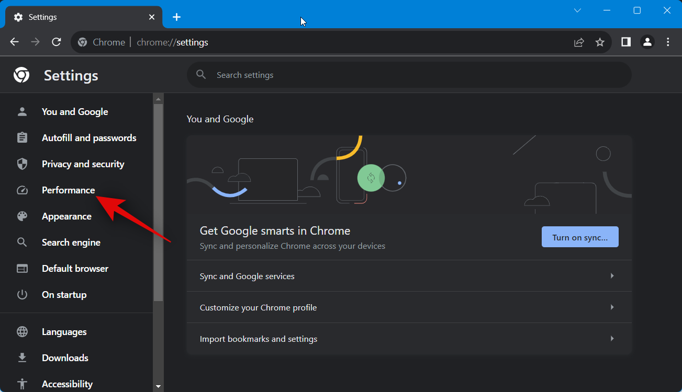Click the new tab plus button
This screenshot has height=392, width=682.
[177, 17]
